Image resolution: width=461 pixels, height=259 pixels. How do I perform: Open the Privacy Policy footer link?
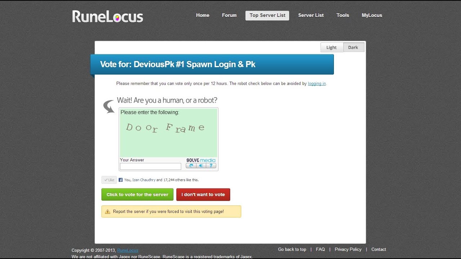point(348,249)
